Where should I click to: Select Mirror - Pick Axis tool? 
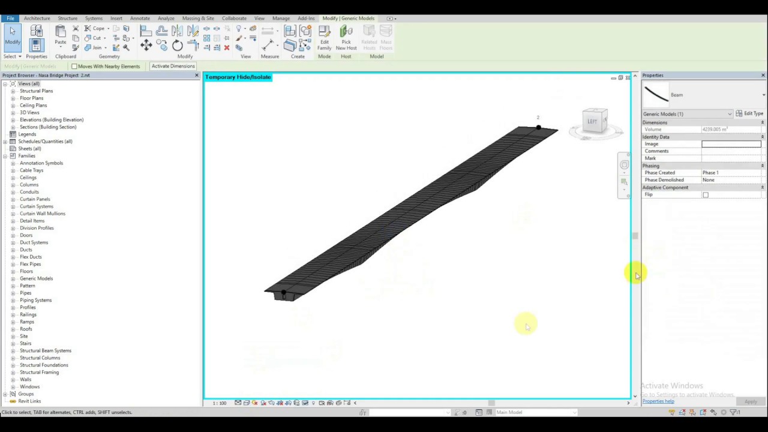(178, 31)
